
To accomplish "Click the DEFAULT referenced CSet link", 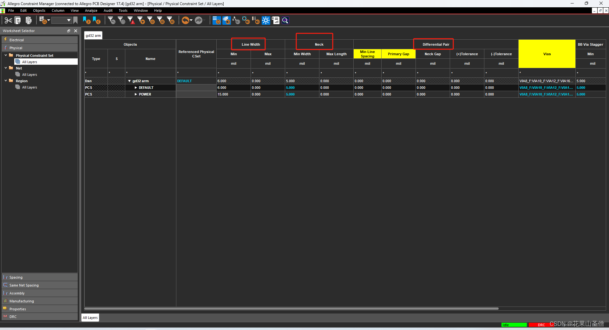I will tap(185, 81).
